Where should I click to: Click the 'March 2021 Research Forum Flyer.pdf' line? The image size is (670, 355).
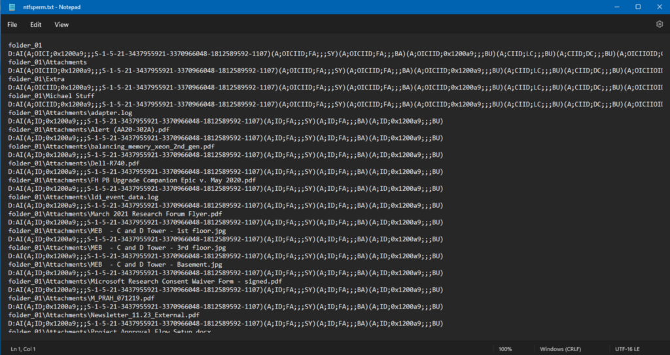click(115, 214)
